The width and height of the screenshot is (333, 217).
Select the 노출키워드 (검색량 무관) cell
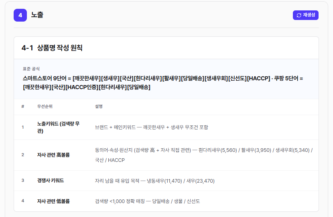click(x=59, y=127)
